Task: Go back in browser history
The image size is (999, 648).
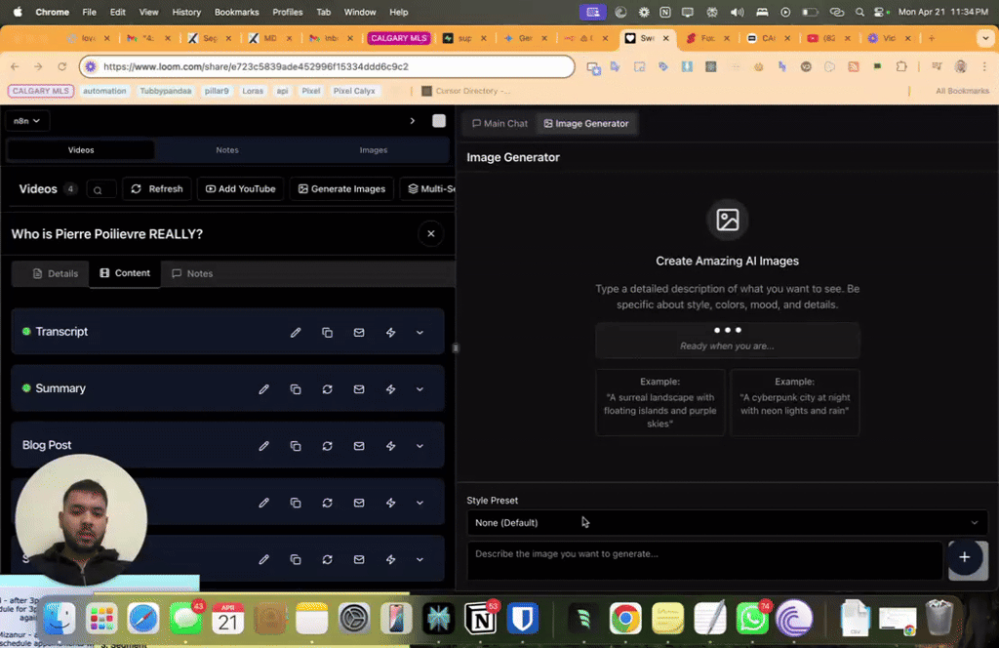Action: [15, 66]
